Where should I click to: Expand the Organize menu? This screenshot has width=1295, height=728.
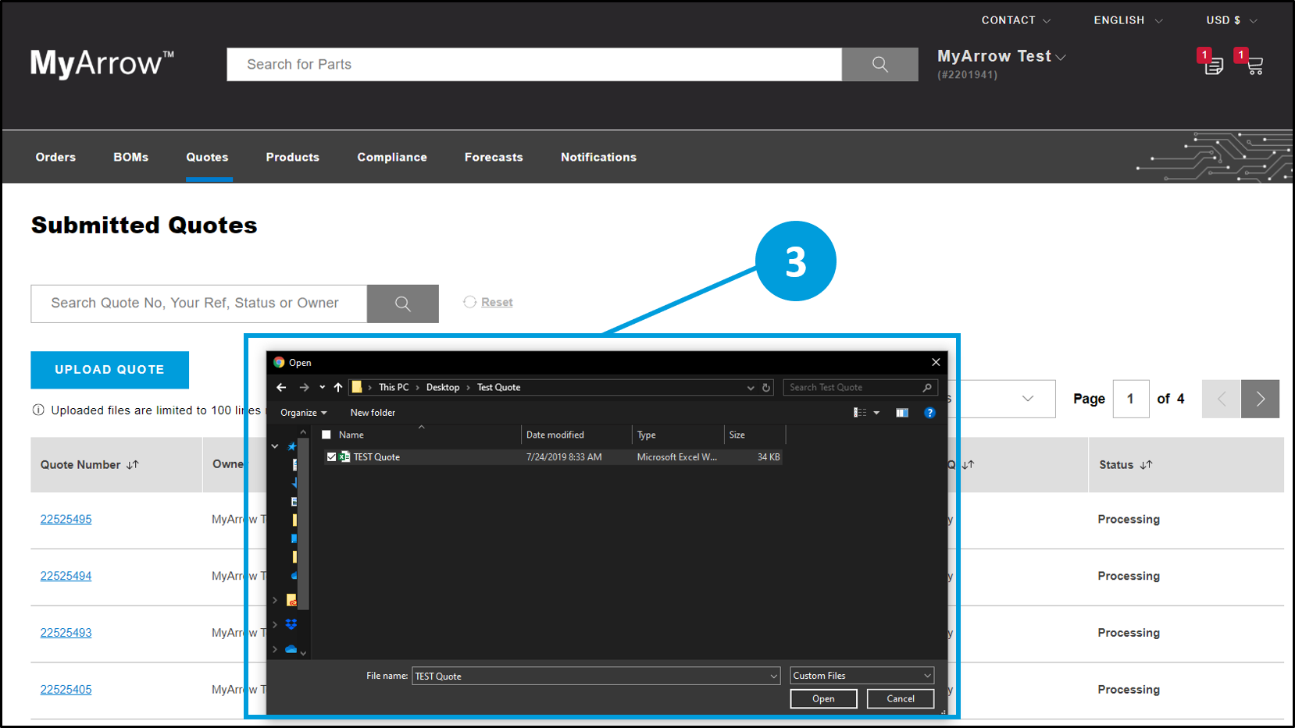pos(303,413)
